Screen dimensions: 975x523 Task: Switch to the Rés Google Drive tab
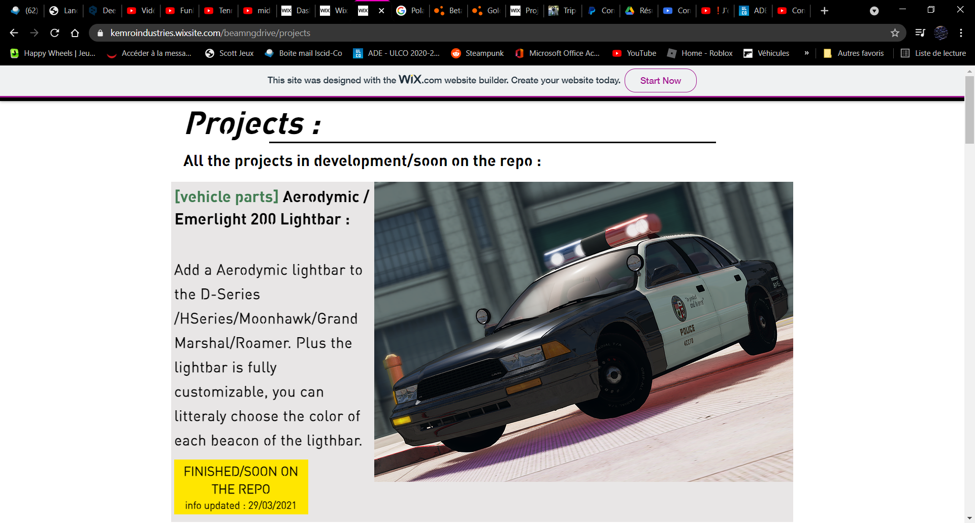(639, 11)
